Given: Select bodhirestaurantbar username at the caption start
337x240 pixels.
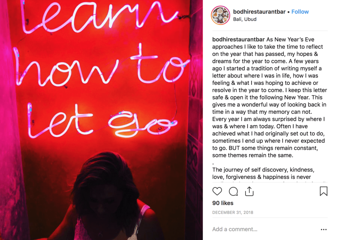Looking at the screenshot, I should coord(238,40).
